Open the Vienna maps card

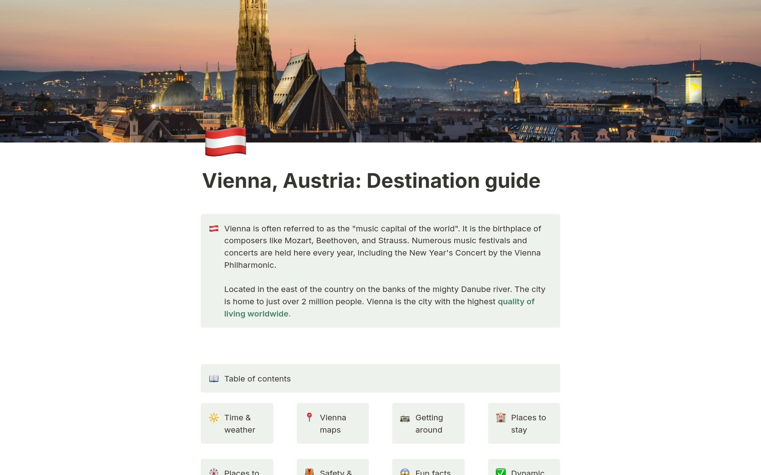coord(332,423)
